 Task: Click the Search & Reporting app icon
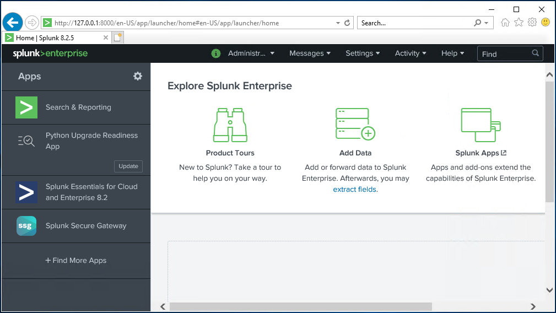[x=26, y=107]
